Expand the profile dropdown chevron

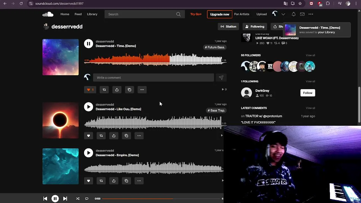click(283, 14)
